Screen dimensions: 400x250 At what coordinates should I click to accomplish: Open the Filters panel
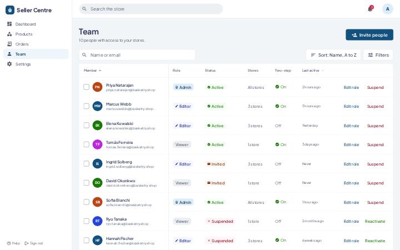(378, 55)
